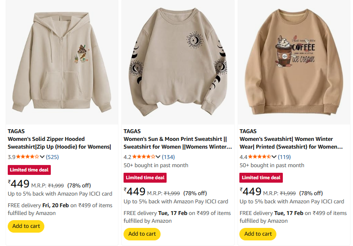
Task: Click the 4.4 star rating icons
Action: tap(260, 157)
